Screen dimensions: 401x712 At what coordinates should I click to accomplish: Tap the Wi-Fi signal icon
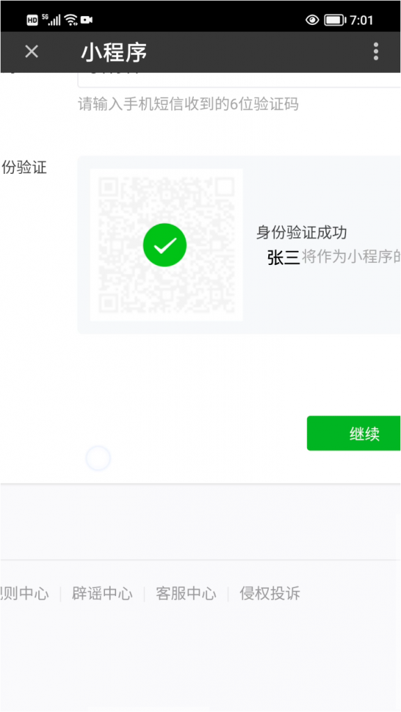pyautogui.click(x=71, y=19)
